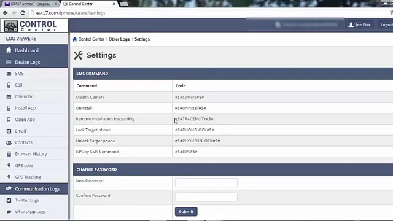
Task: Click Joe Pixx user button
Action: click(x=359, y=25)
